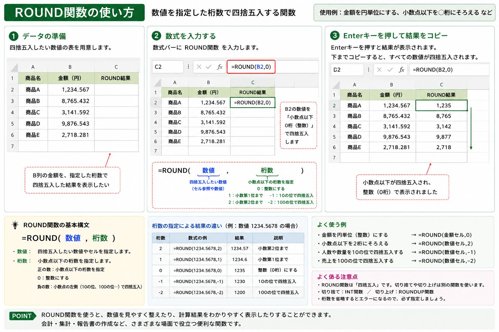
Task: Click the name box showing C2 in step 2
Action: tap(168, 67)
